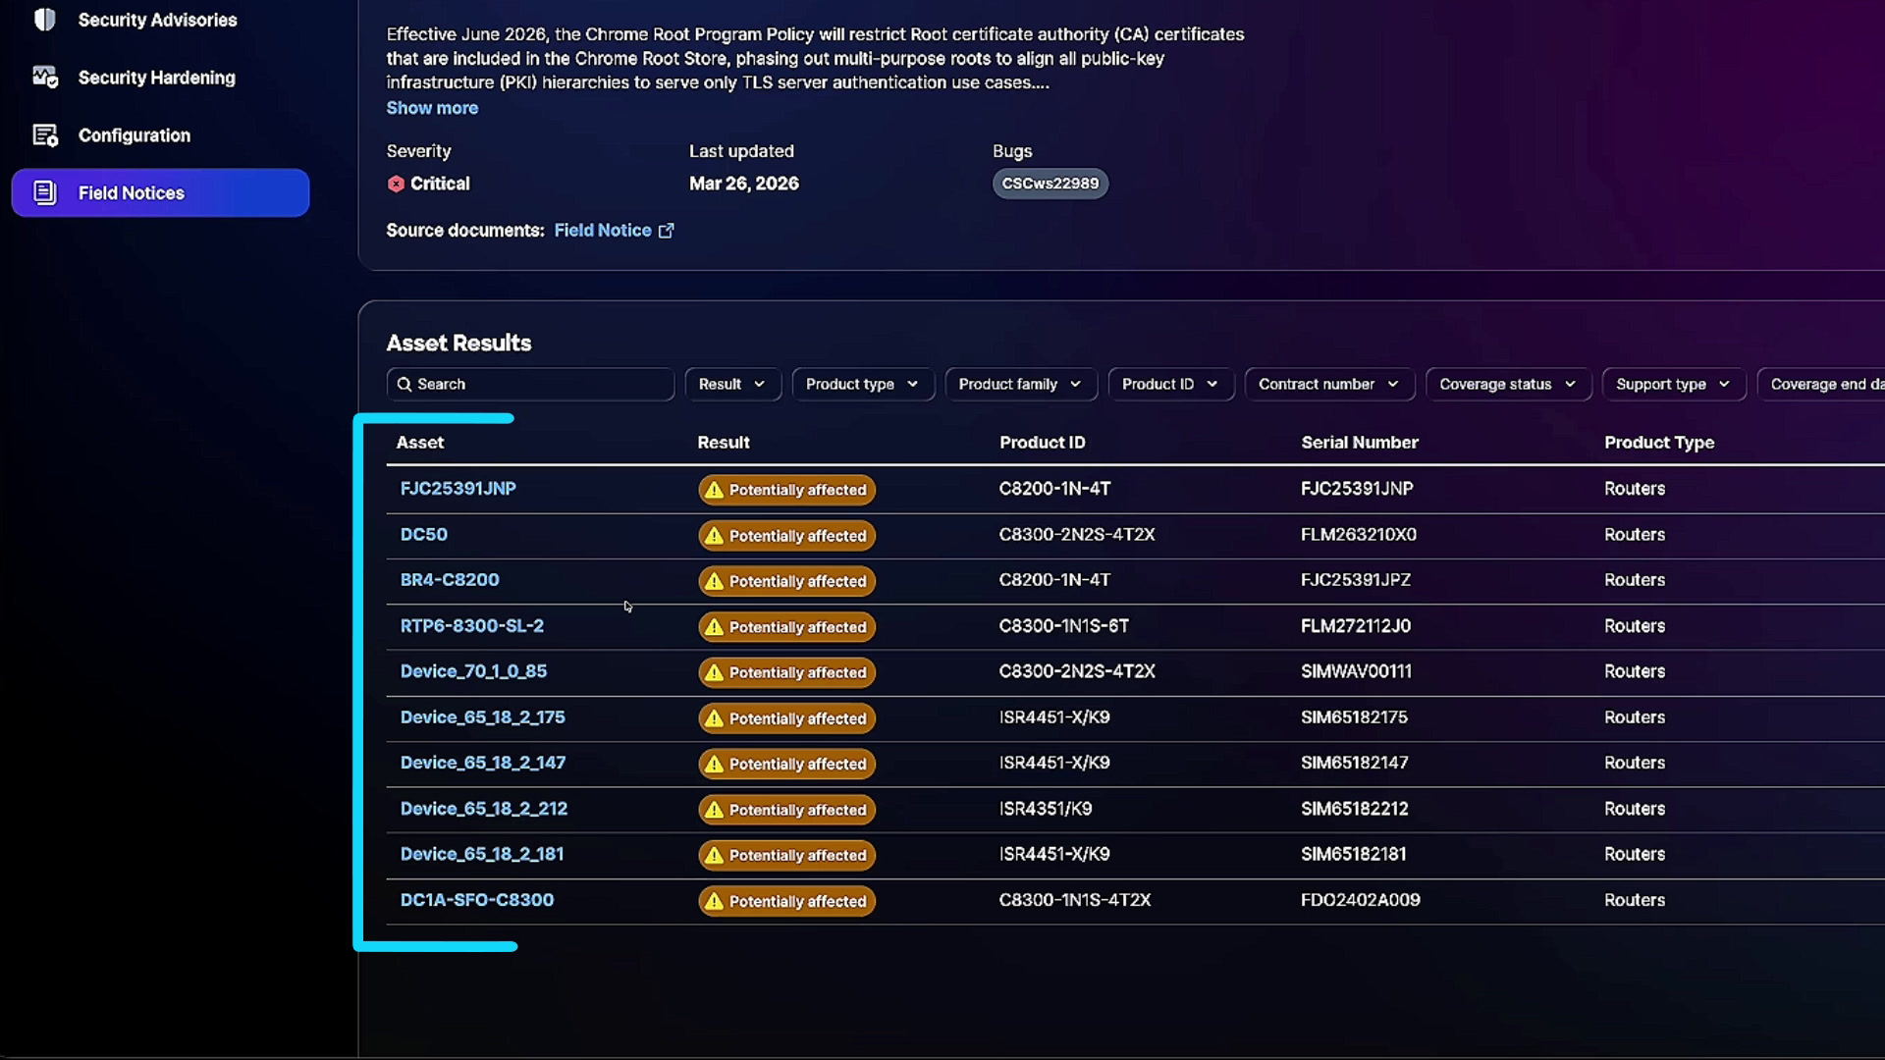Open the Product type filter dropdown
This screenshot has height=1060, width=1885.
pos(863,385)
